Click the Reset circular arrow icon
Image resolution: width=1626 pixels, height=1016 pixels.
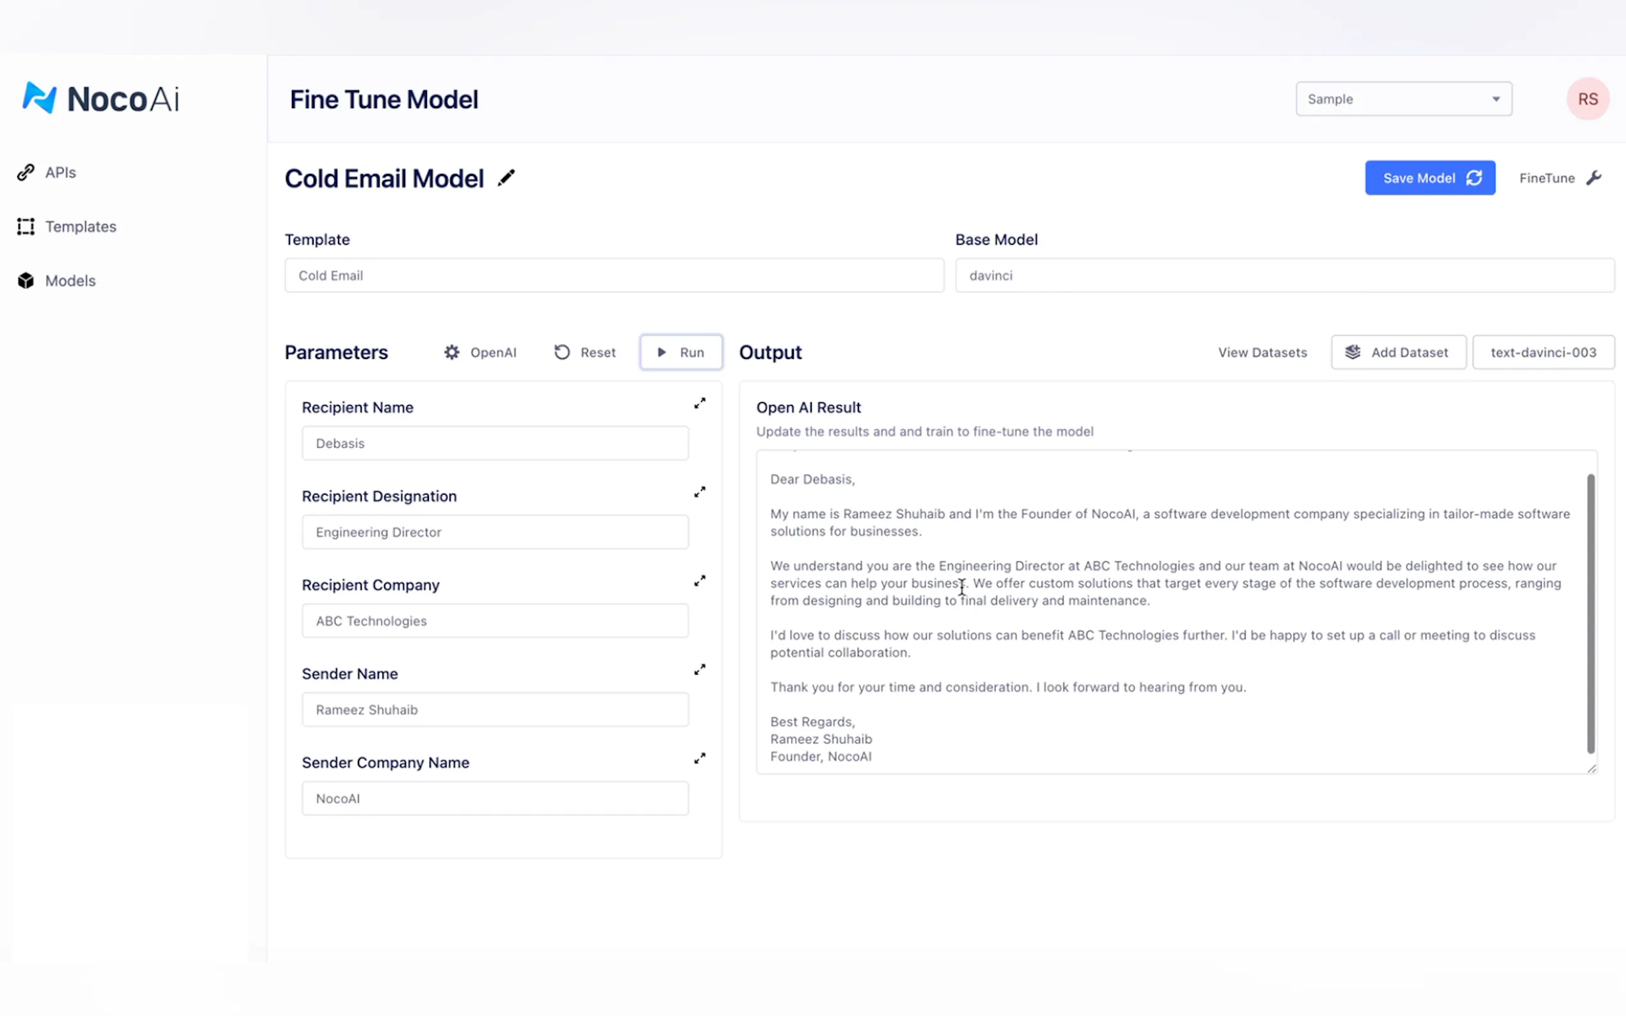point(562,352)
